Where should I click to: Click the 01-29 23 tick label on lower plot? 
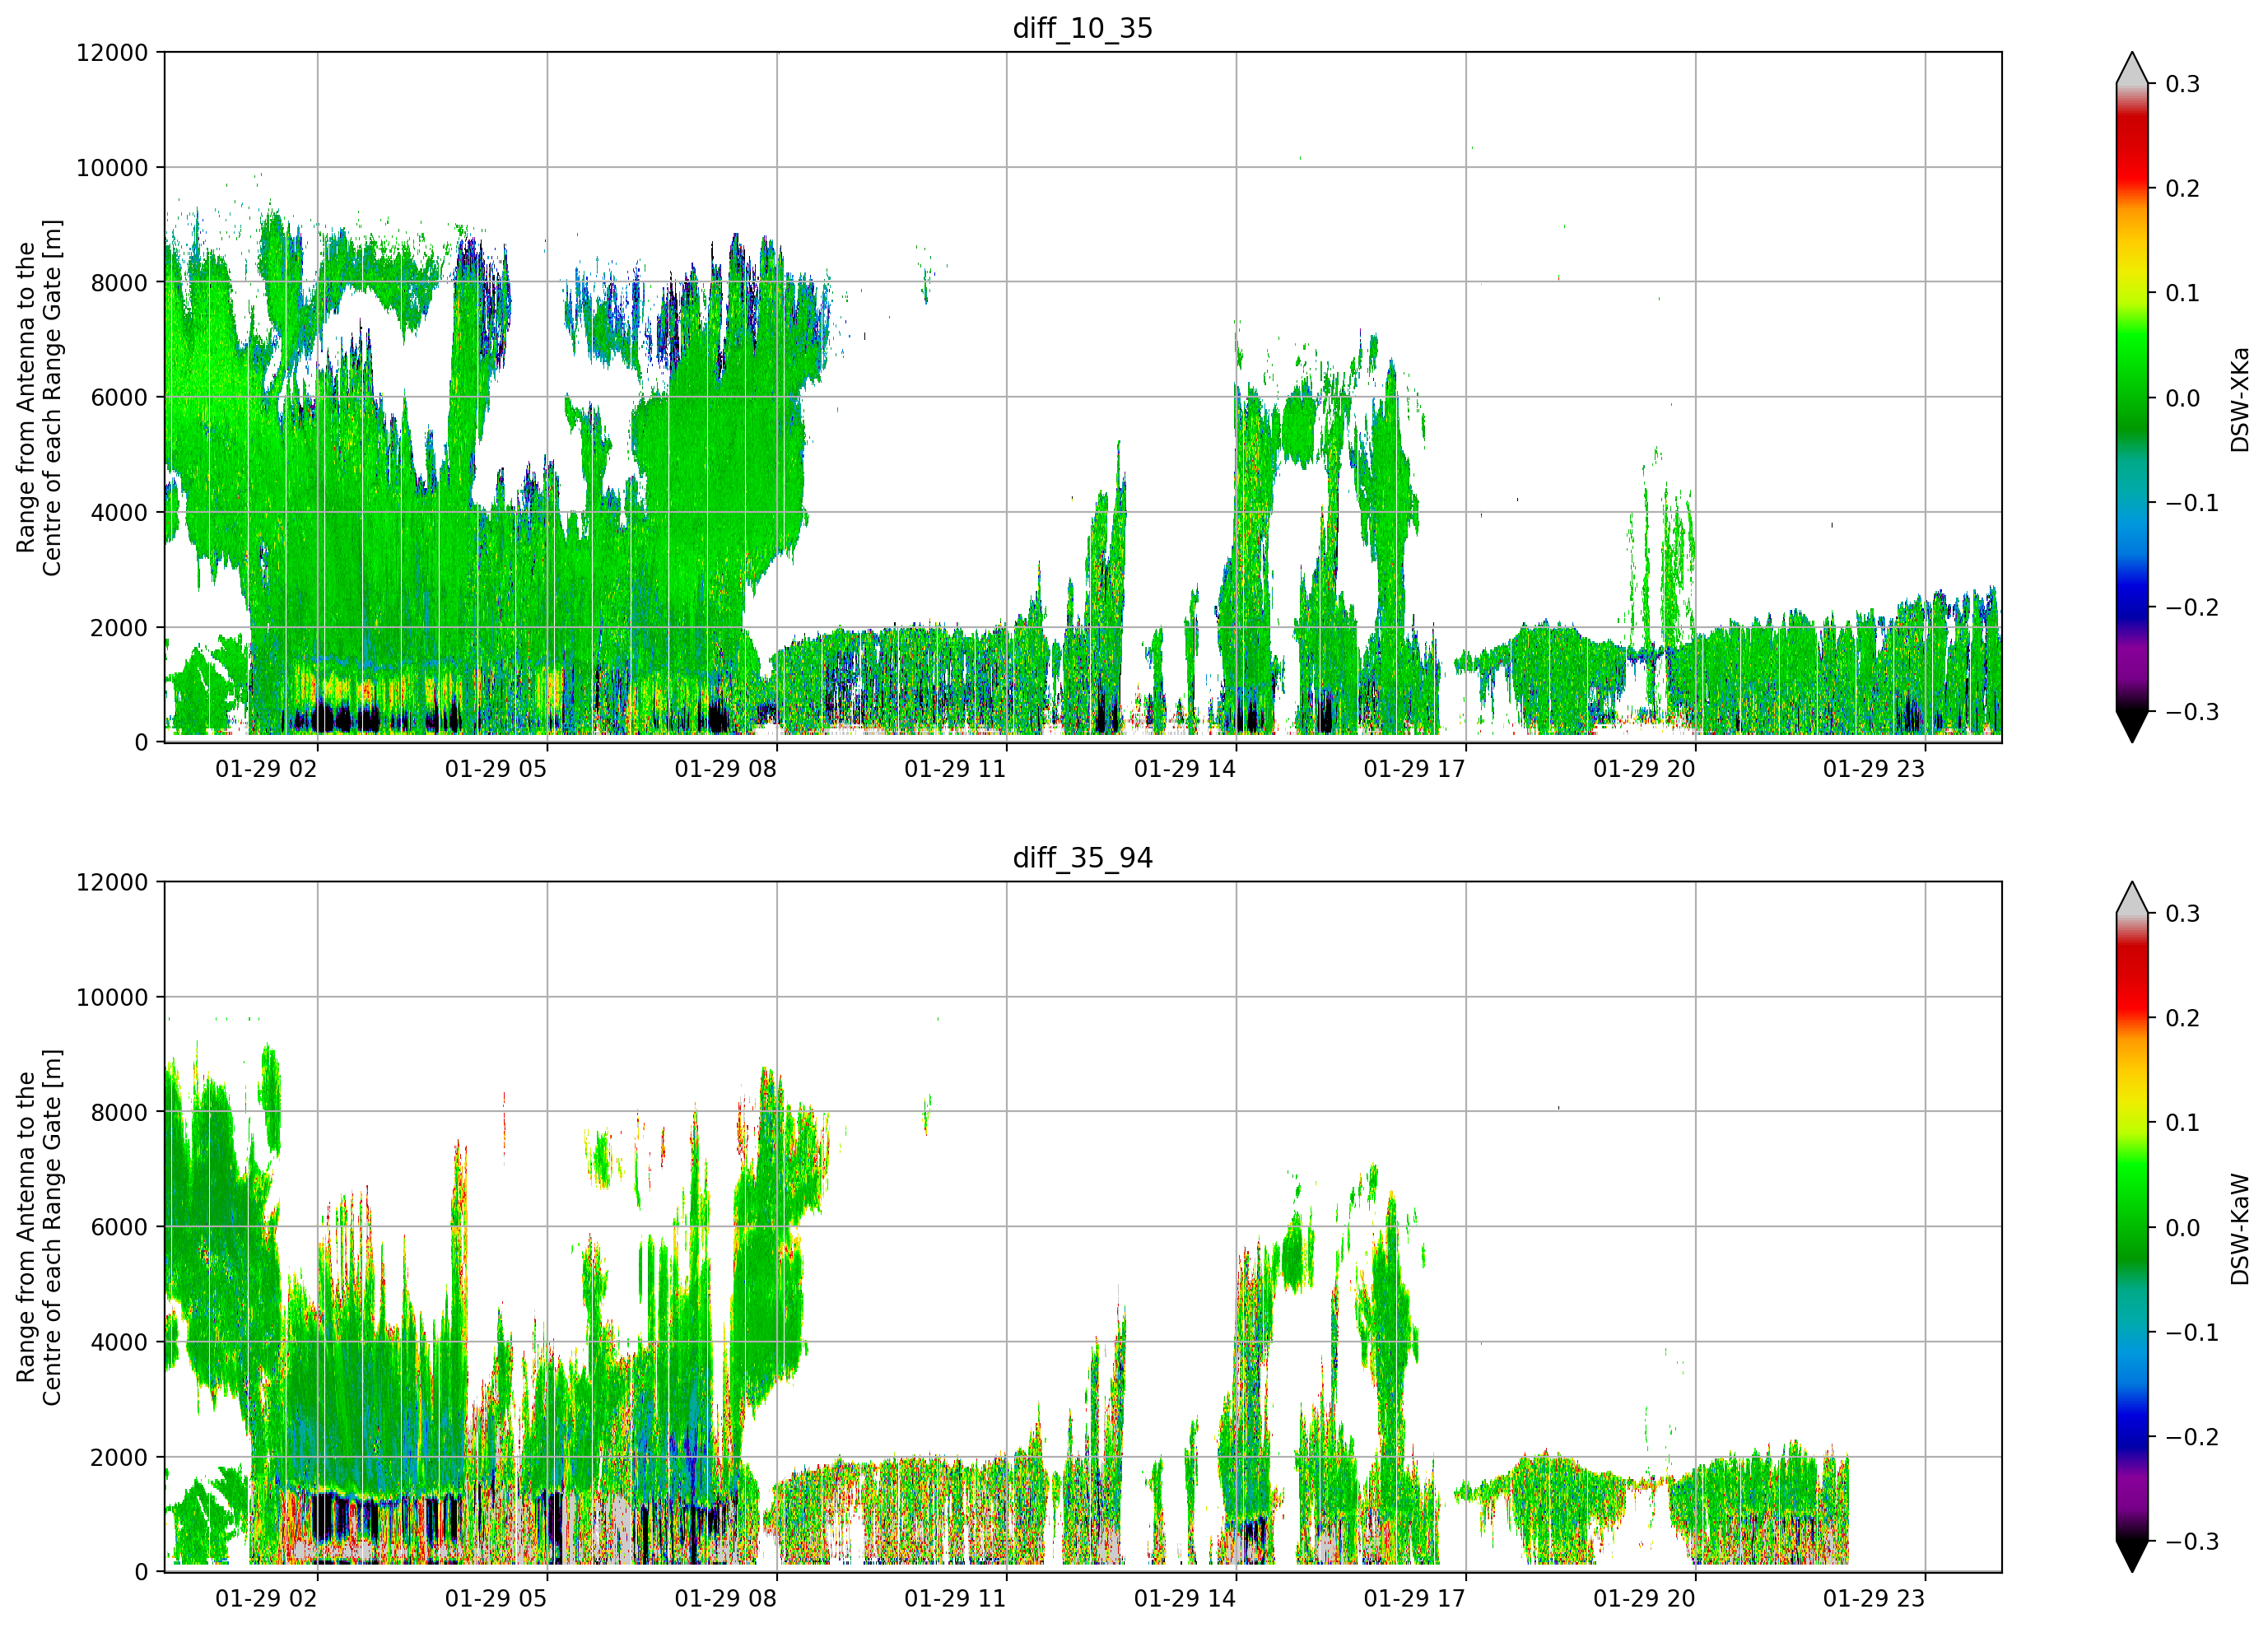tap(1874, 1599)
